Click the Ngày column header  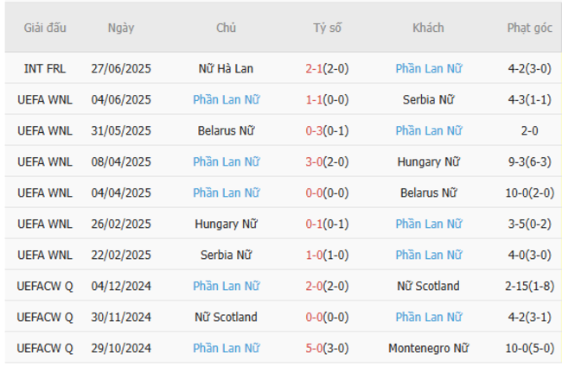pyautogui.click(x=121, y=28)
